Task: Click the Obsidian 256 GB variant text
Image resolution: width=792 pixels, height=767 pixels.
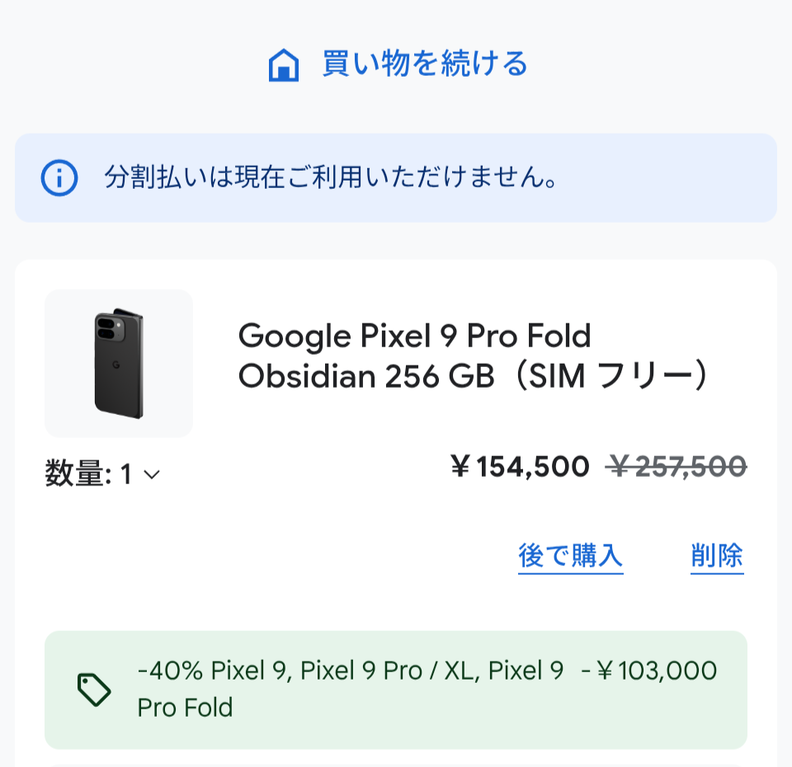Action: [366, 376]
